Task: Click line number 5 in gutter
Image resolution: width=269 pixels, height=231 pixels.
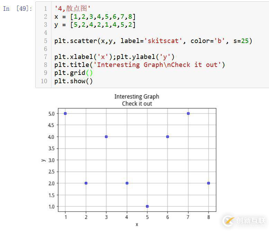Action: [45, 41]
